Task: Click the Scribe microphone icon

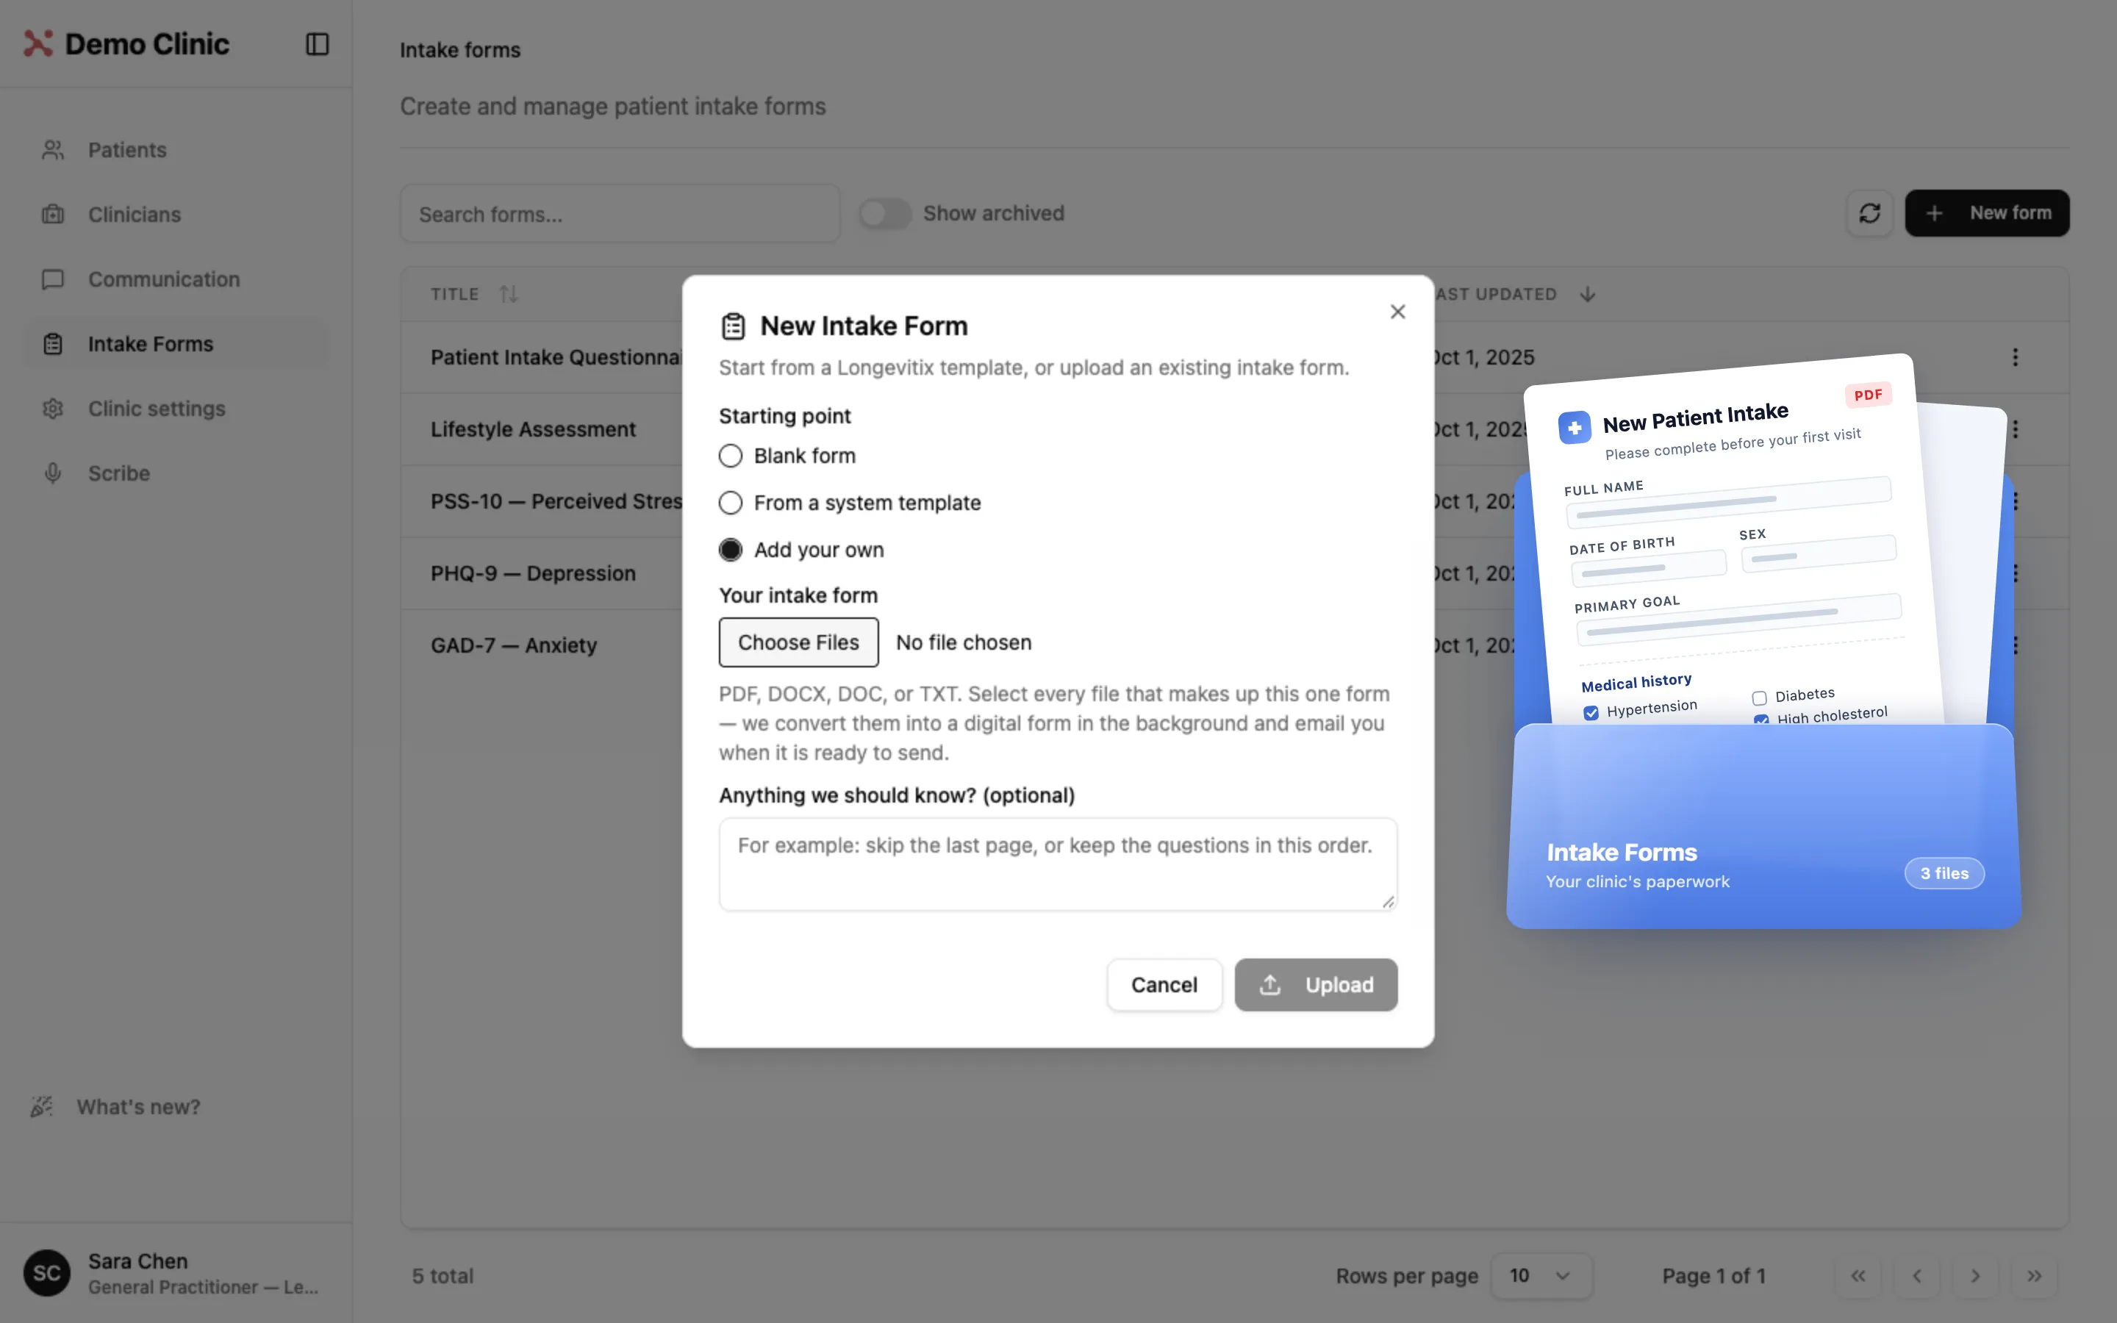Action: click(52, 473)
